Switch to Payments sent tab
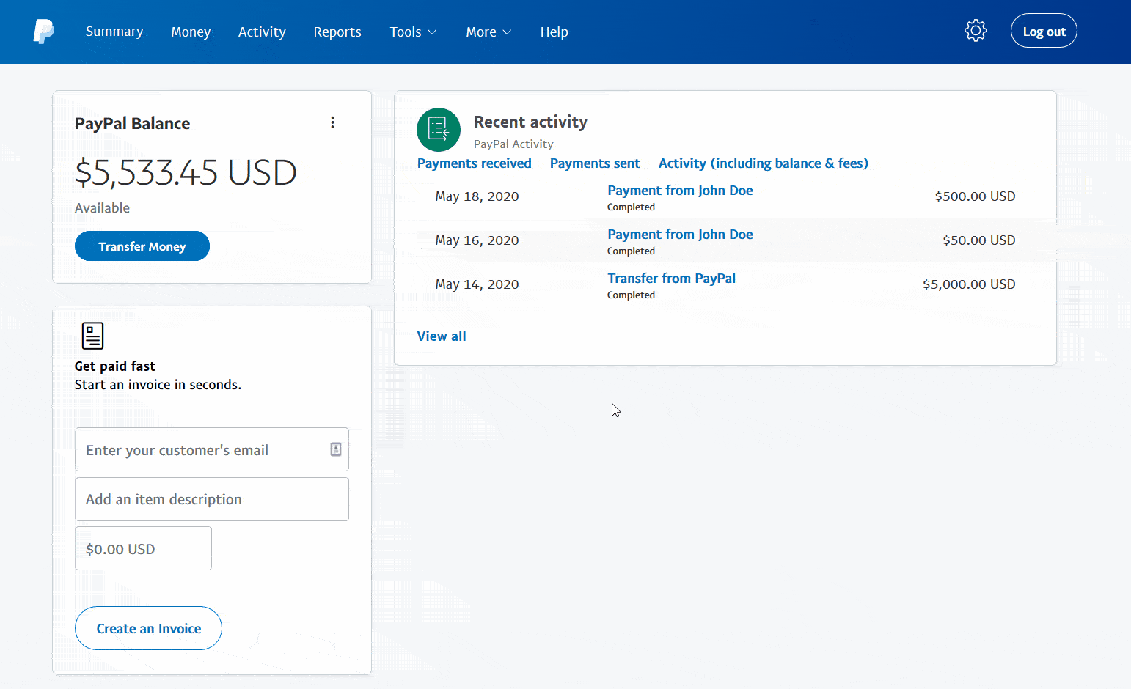This screenshot has width=1131, height=689. (x=595, y=163)
